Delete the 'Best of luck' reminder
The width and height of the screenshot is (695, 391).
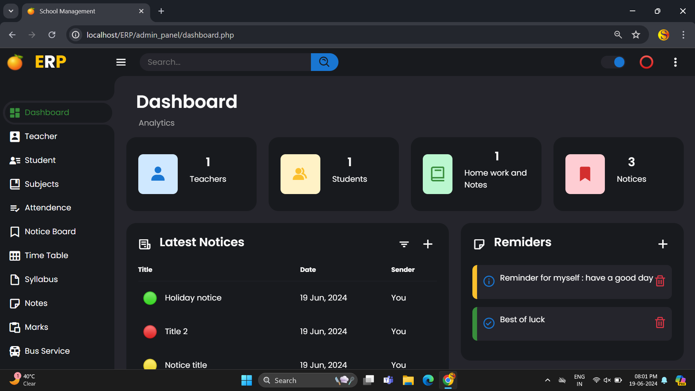click(660, 323)
